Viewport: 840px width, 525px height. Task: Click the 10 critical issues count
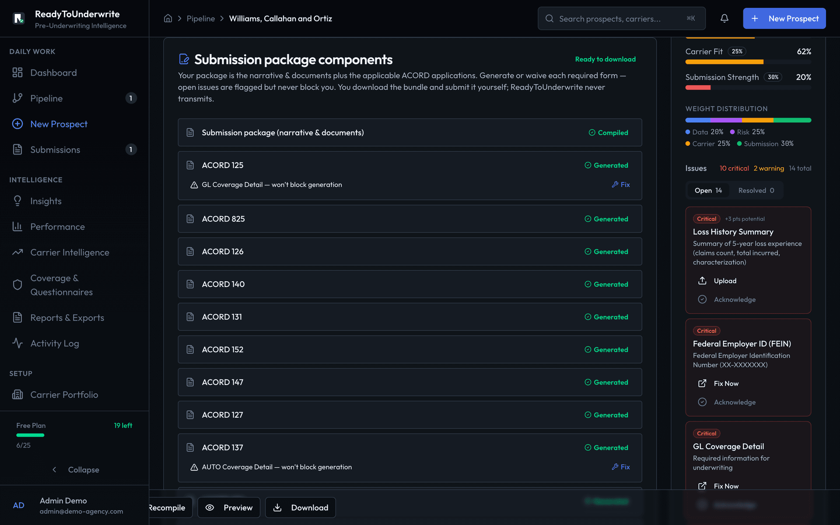pos(734,168)
